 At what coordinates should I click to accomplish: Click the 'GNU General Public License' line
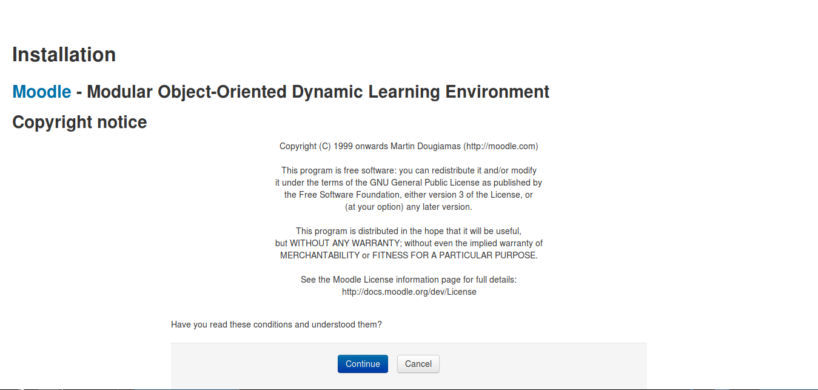pyautogui.click(x=409, y=183)
